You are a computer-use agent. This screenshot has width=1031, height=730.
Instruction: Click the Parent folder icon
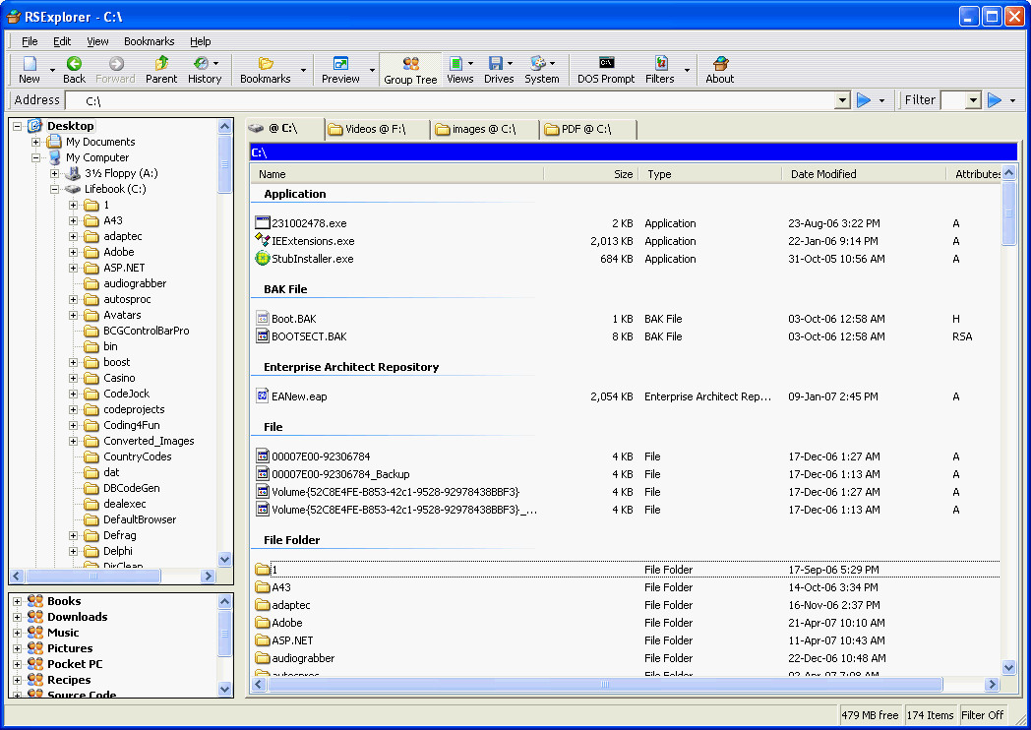(161, 63)
